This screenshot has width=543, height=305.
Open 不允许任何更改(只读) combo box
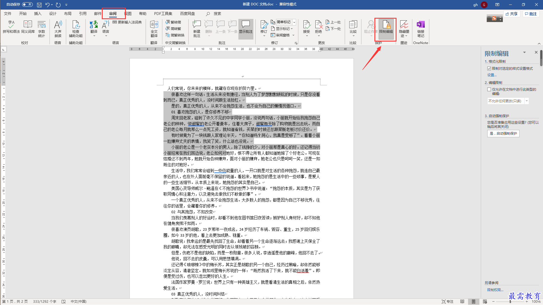(508, 101)
